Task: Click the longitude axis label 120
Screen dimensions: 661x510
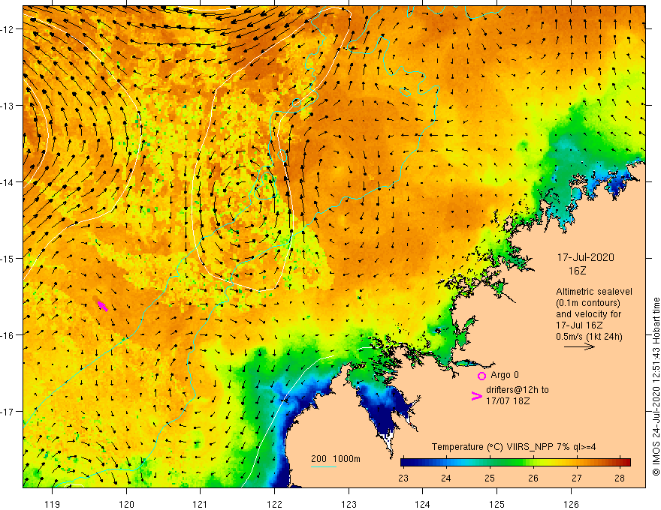Action: tap(126, 504)
